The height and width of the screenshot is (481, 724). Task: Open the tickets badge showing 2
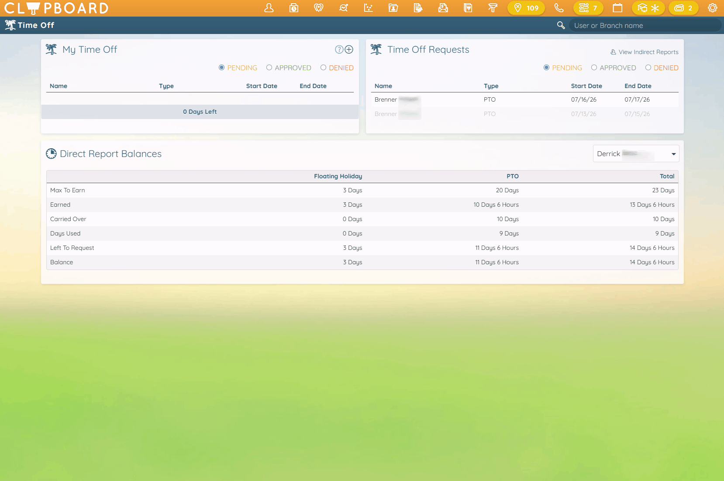[x=683, y=8]
